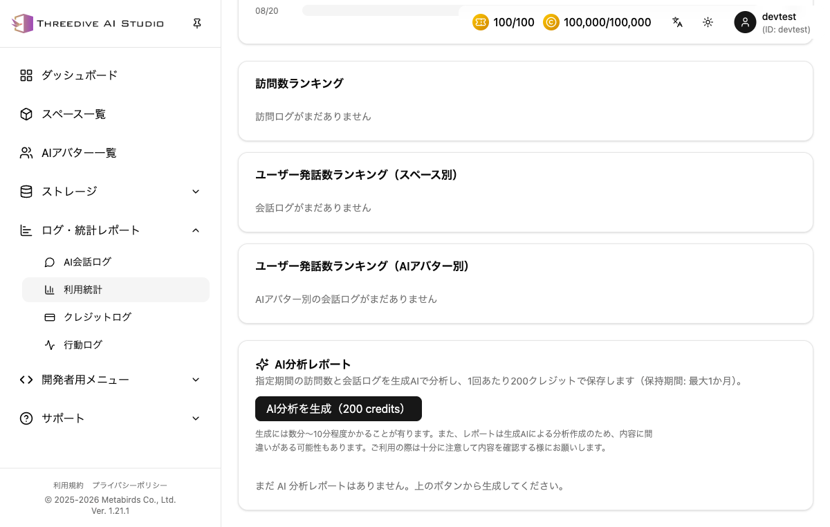
Task: Open the language translation icon
Action: pos(677,22)
